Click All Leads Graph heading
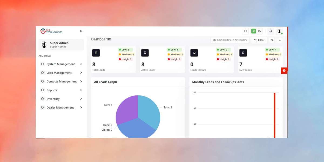The height and width of the screenshot is (162, 324). [106, 82]
